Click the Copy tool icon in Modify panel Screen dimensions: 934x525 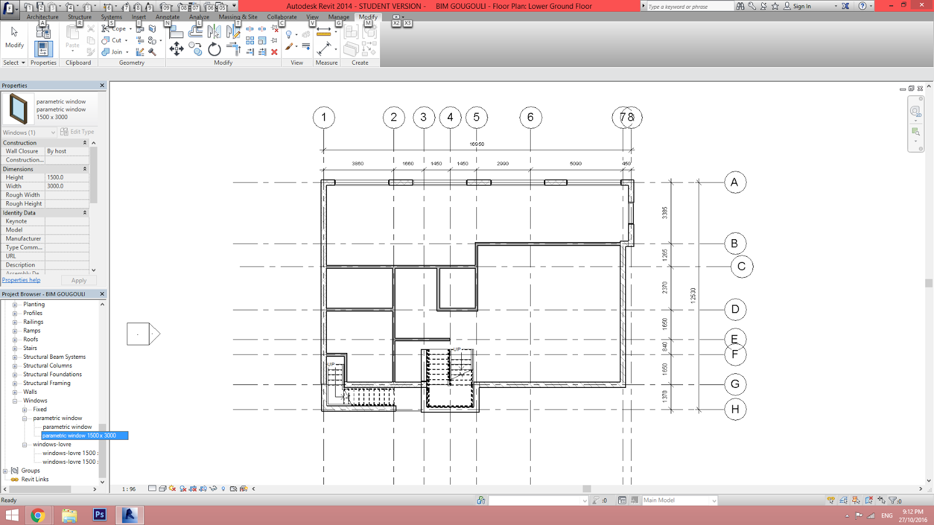click(x=196, y=49)
